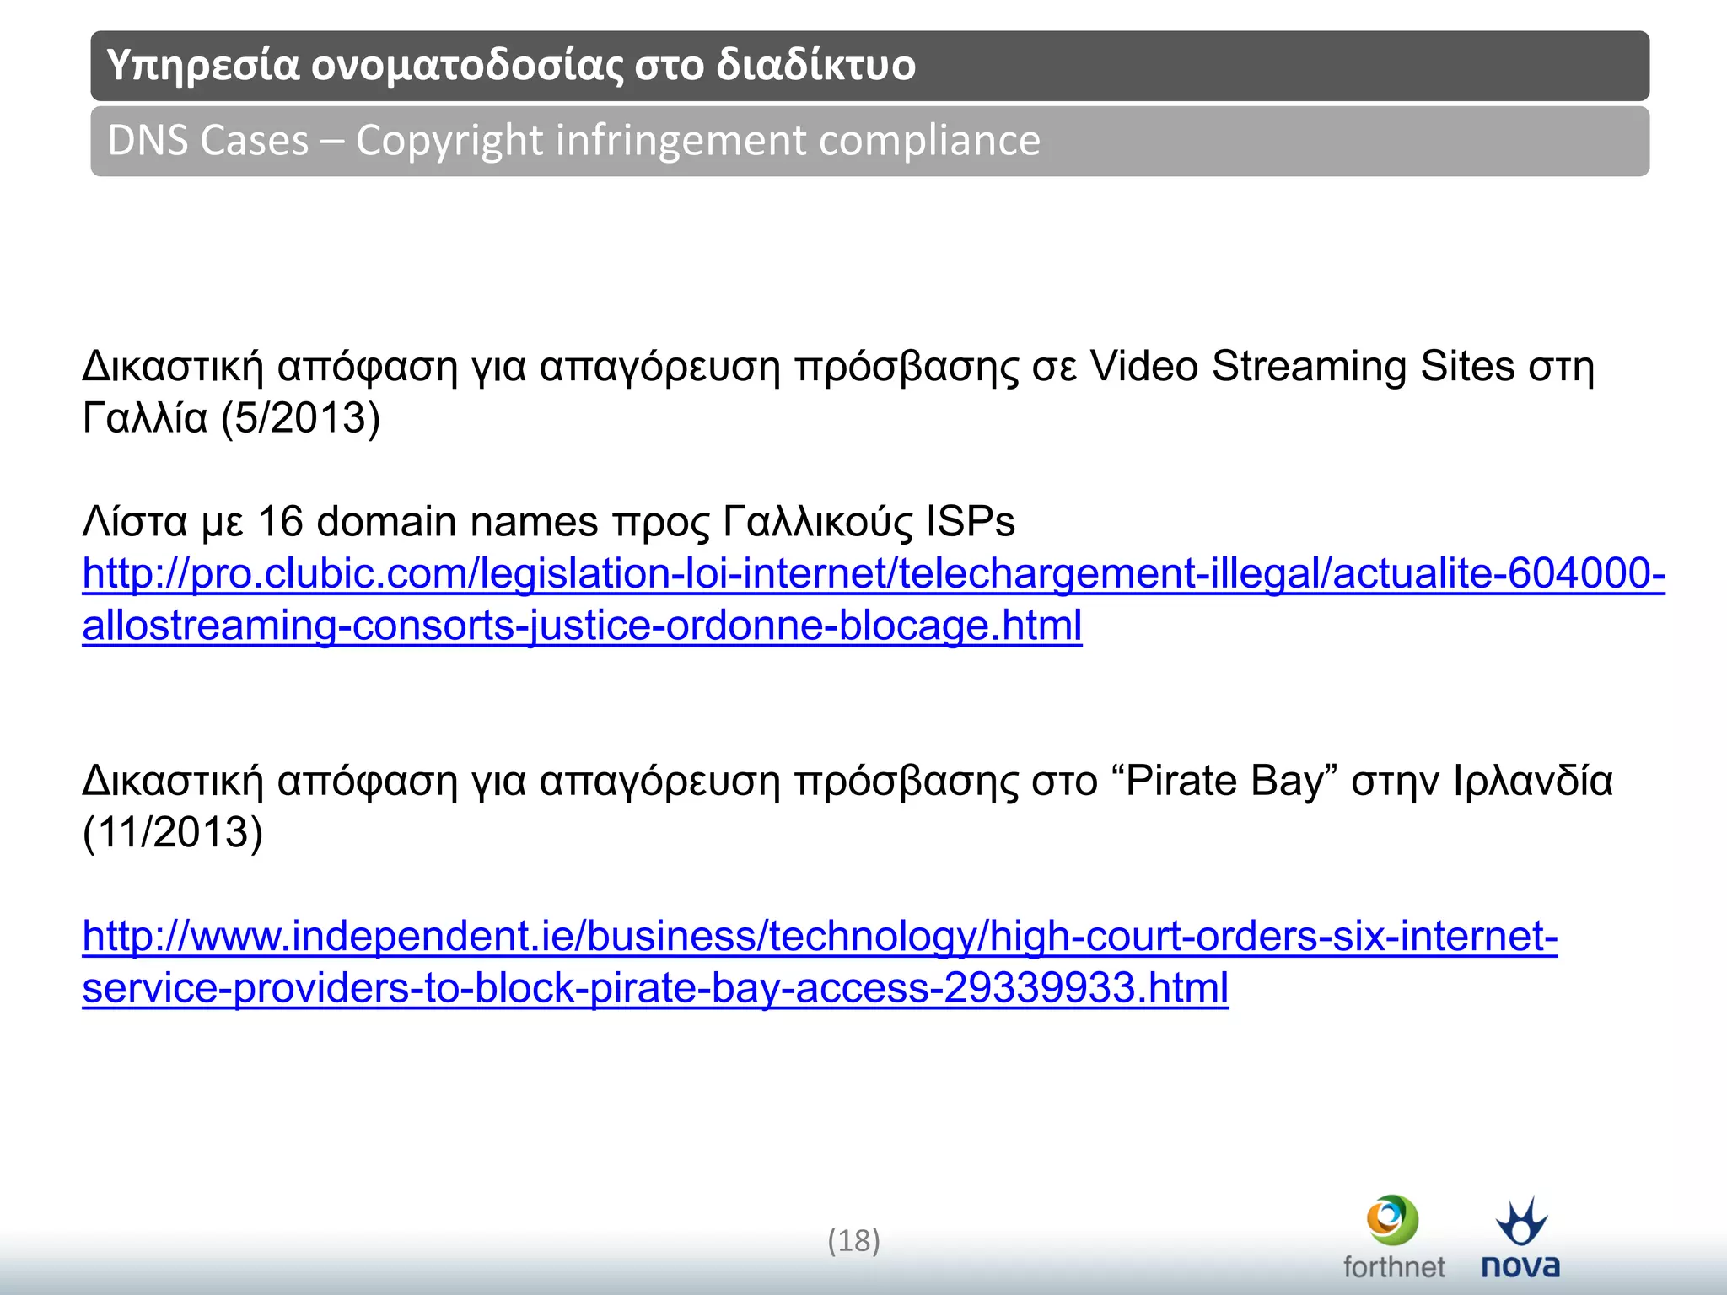Click the slide number (18)
Screen dimensions: 1727x1295
(853, 1240)
